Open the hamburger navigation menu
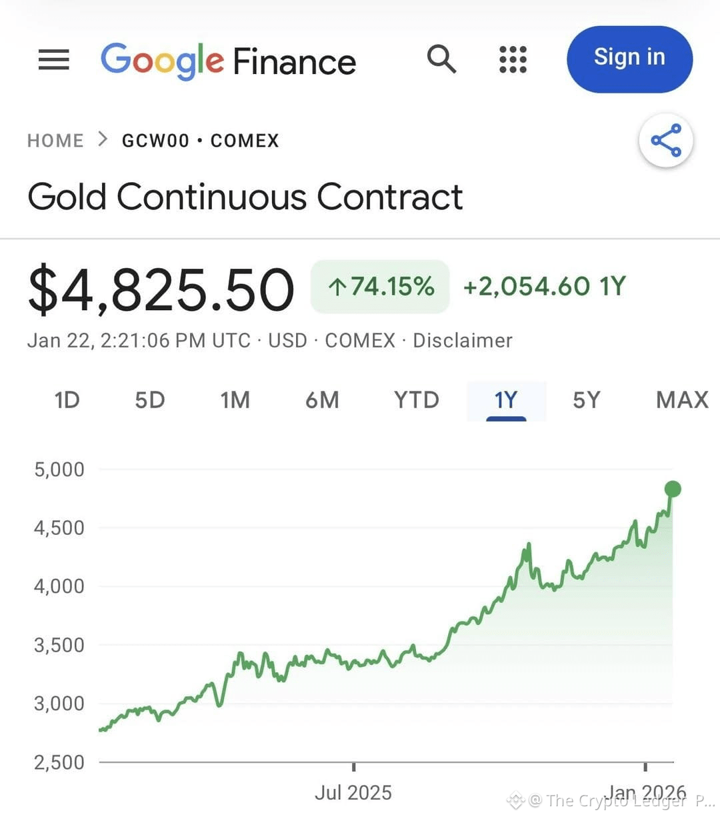Viewport: 720px width, 817px height. coord(53,59)
